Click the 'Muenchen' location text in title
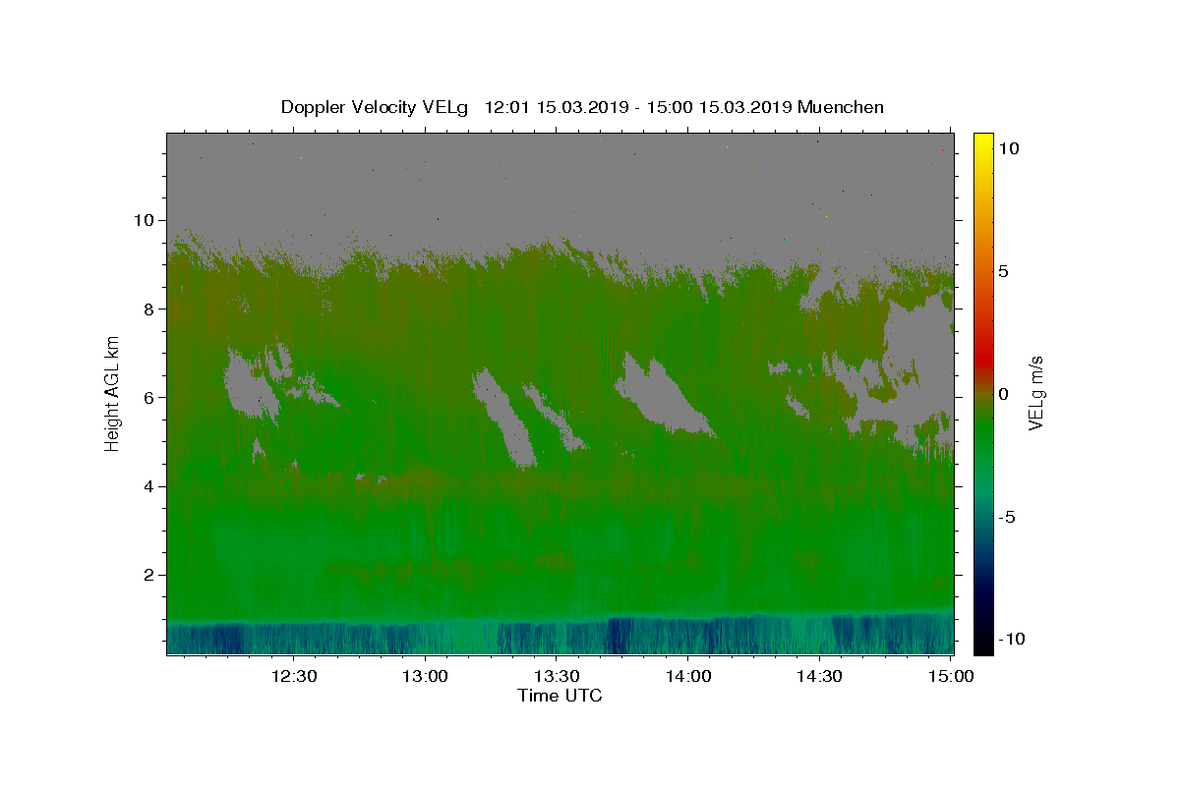This screenshot has width=1180, height=786. click(841, 107)
